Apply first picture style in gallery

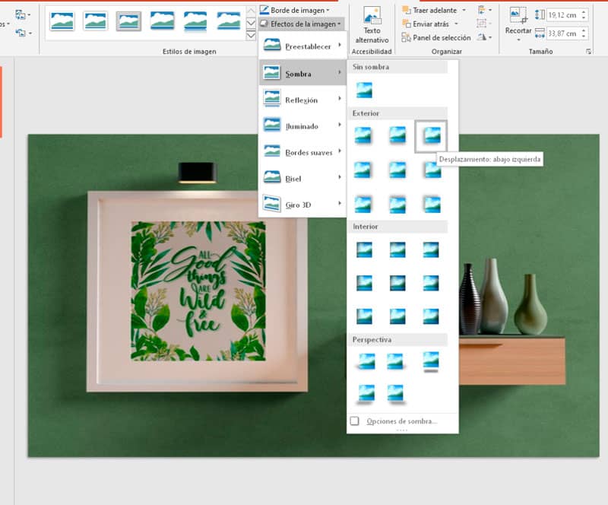pos(62,21)
